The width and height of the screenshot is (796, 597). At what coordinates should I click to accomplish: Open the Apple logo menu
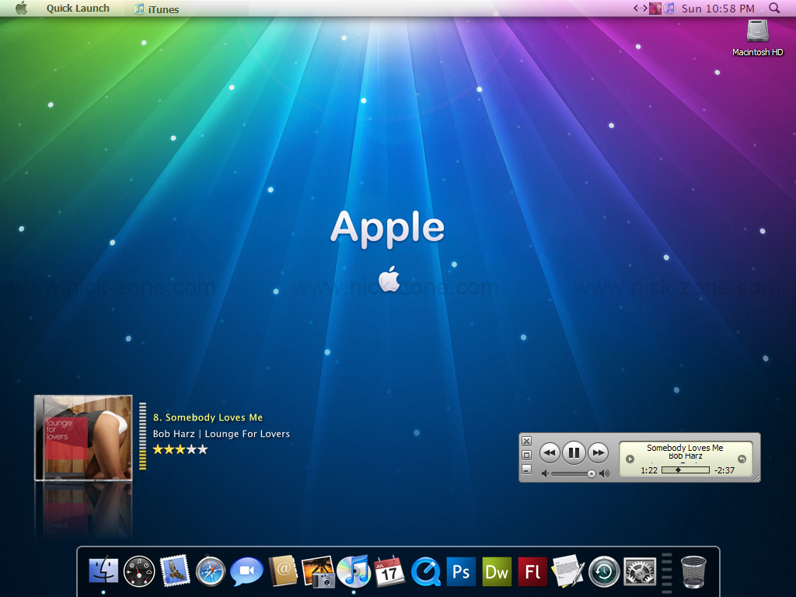point(21,8)
